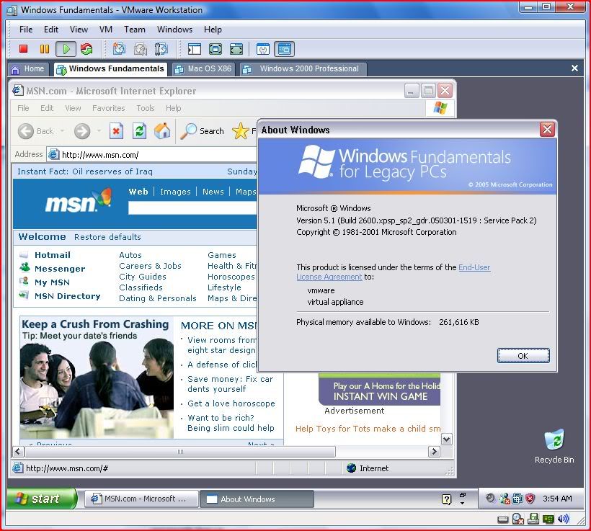Click OK in About Windows dialog
Viewport: 591px width, 531px height.
[x=523, y=356]
